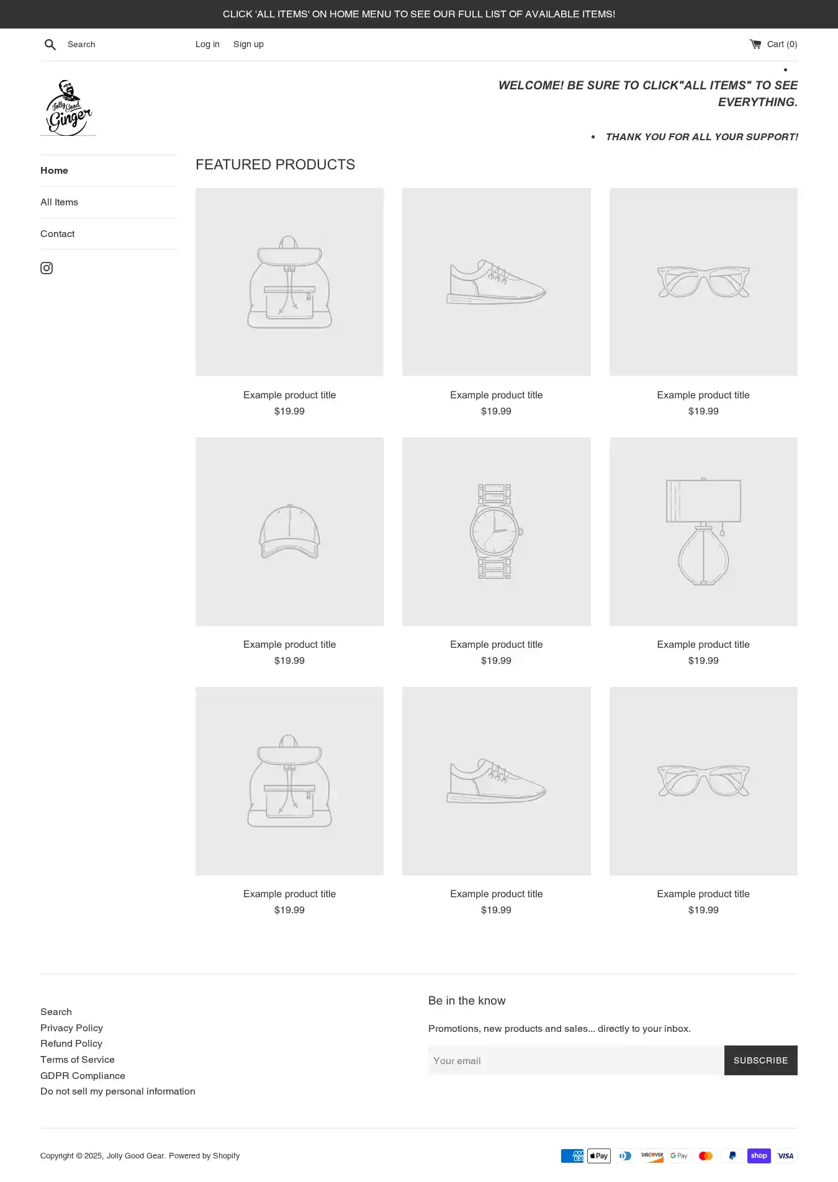838x1182 pixels.
Task: Click the Subscribe button
Action: [760, 1060]
